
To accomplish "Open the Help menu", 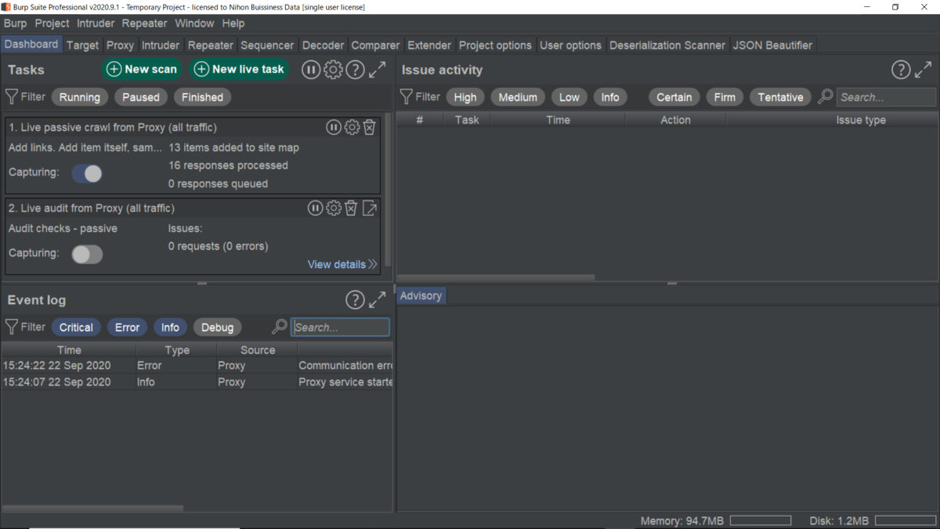I will 233,24.
